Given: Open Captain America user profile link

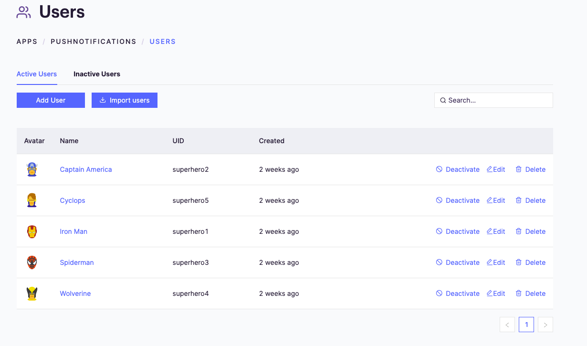Looking at the screenshot, I should tap(86, 169).
